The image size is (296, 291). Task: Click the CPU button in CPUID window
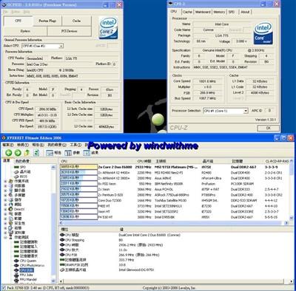pos(18,21)
